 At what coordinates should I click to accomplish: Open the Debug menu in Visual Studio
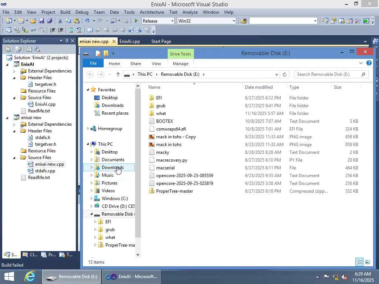tap(82, 12)
